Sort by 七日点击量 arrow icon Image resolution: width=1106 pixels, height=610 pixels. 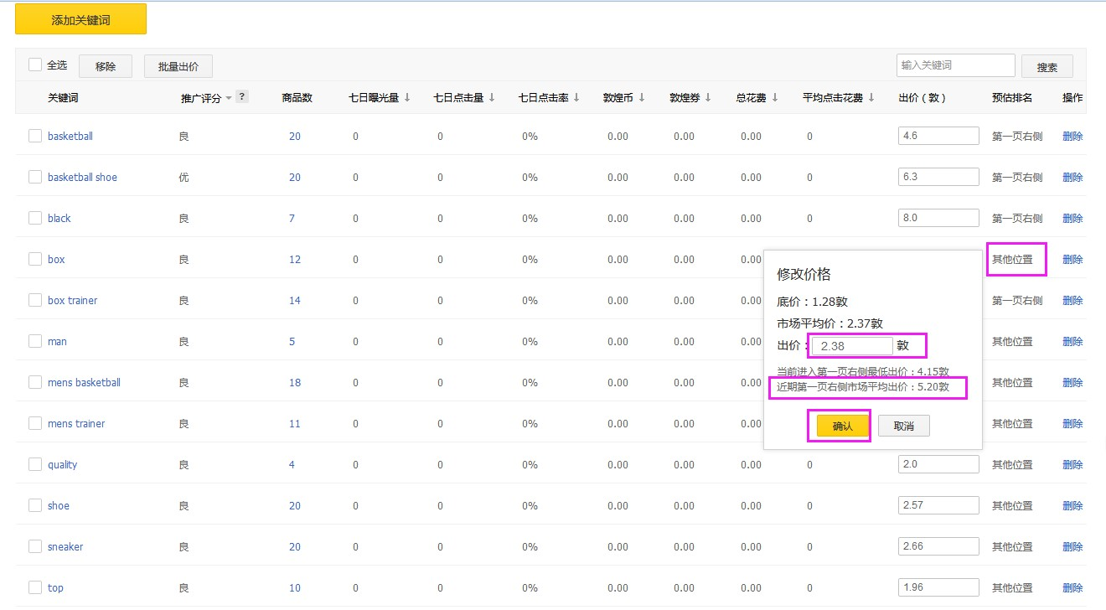pyautogui.click(x=492, y=97)
